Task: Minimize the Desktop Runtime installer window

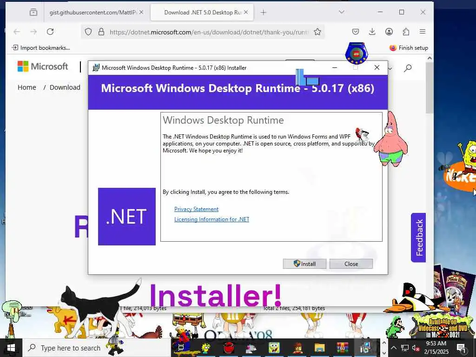Action: tap(335, 67)
